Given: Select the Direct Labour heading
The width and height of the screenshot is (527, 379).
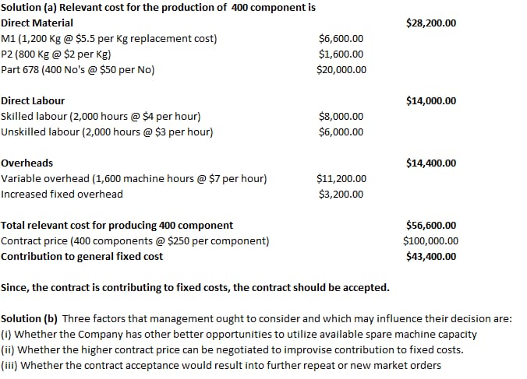Looking at the screenshot, I should (33, 101).
